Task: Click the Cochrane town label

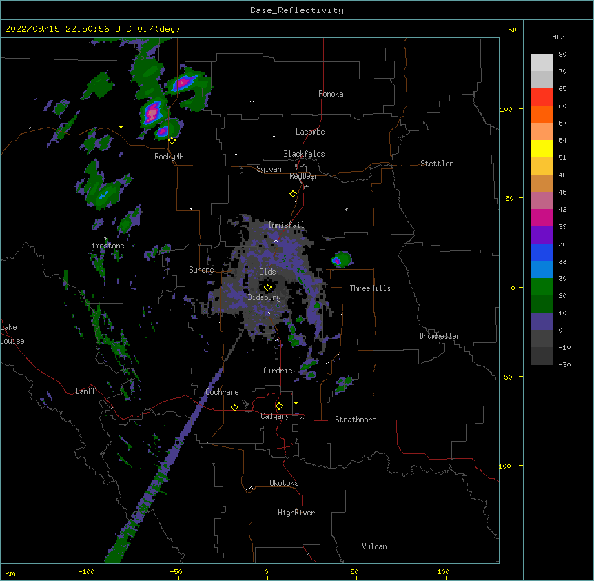Action: (x=222, y=392)
